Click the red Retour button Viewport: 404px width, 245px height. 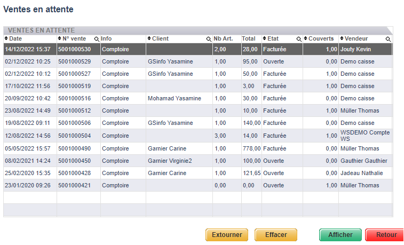click(x=385, y=235)
